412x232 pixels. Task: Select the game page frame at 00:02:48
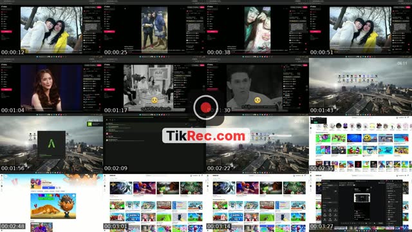(x=51, y=203)
